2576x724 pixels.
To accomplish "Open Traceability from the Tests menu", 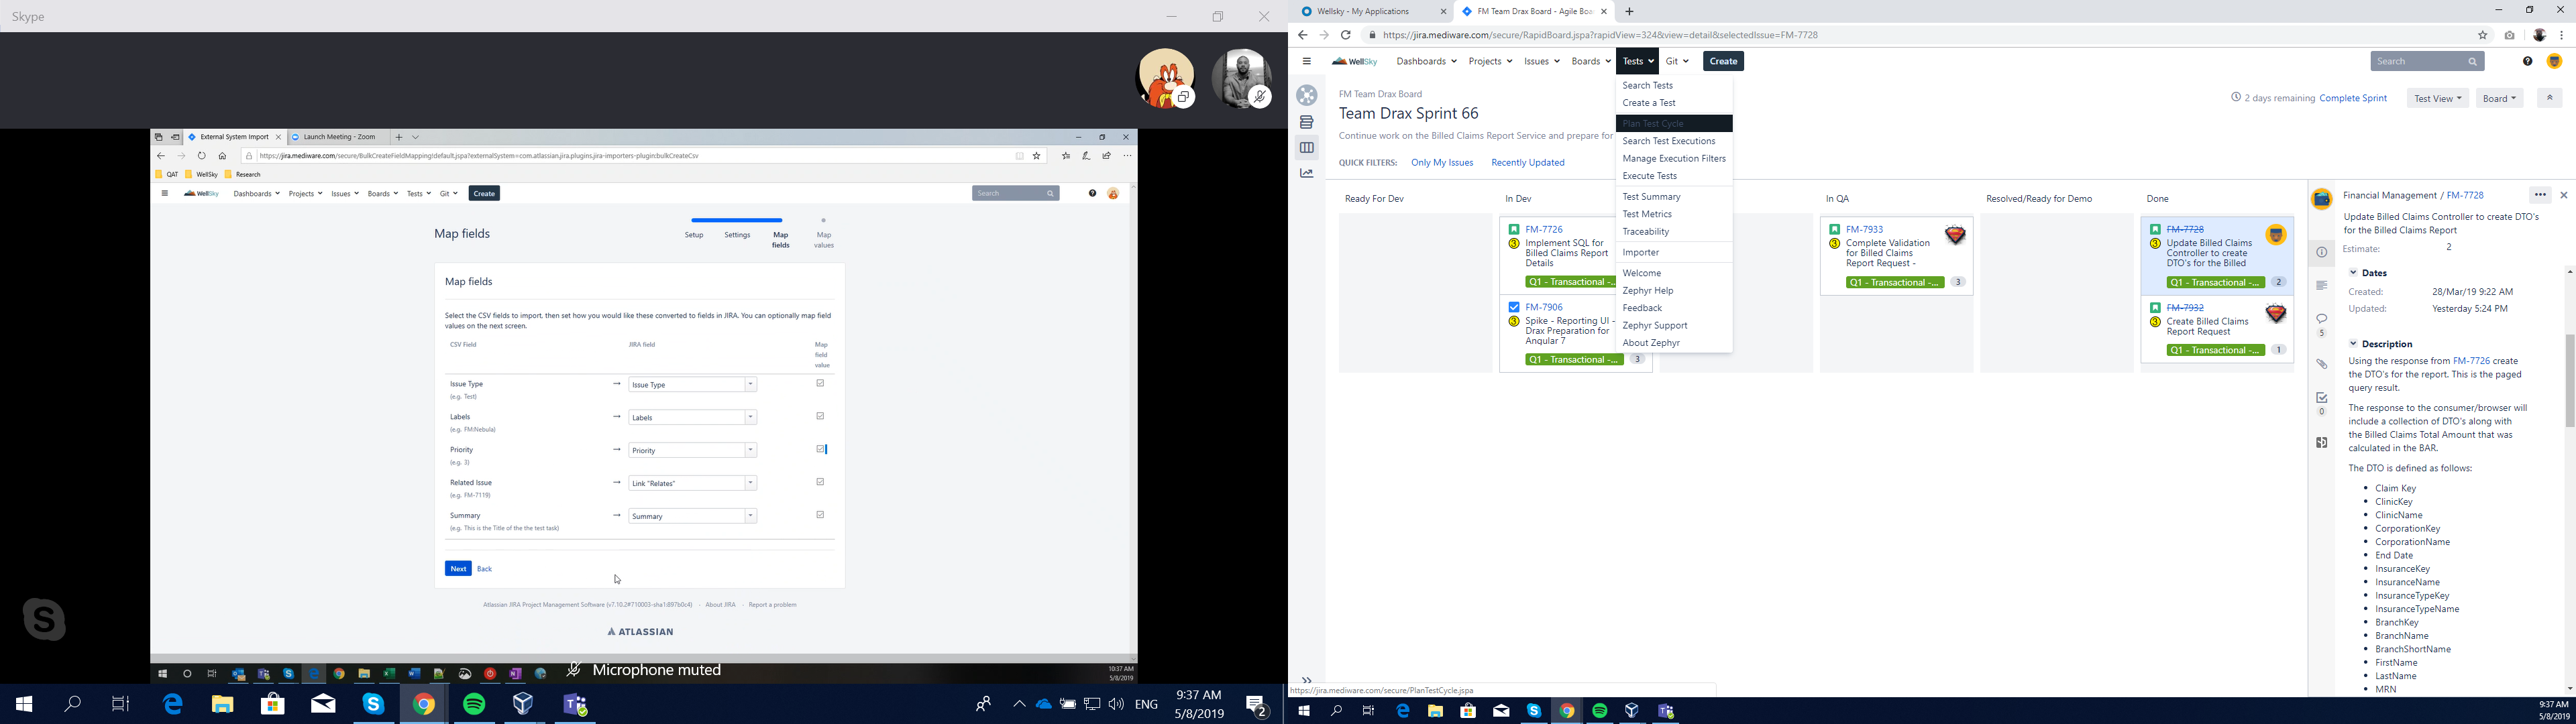I will [1674, 232].
